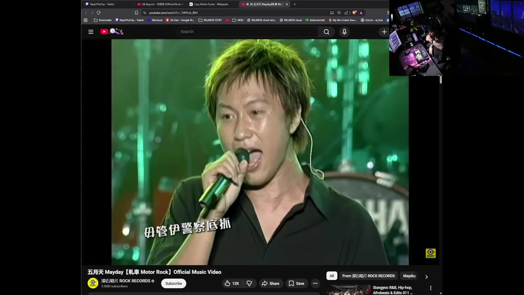The image size is (524, 295).
Task: Click the scrollbar down arrow
Action: (x=441, y=293)
